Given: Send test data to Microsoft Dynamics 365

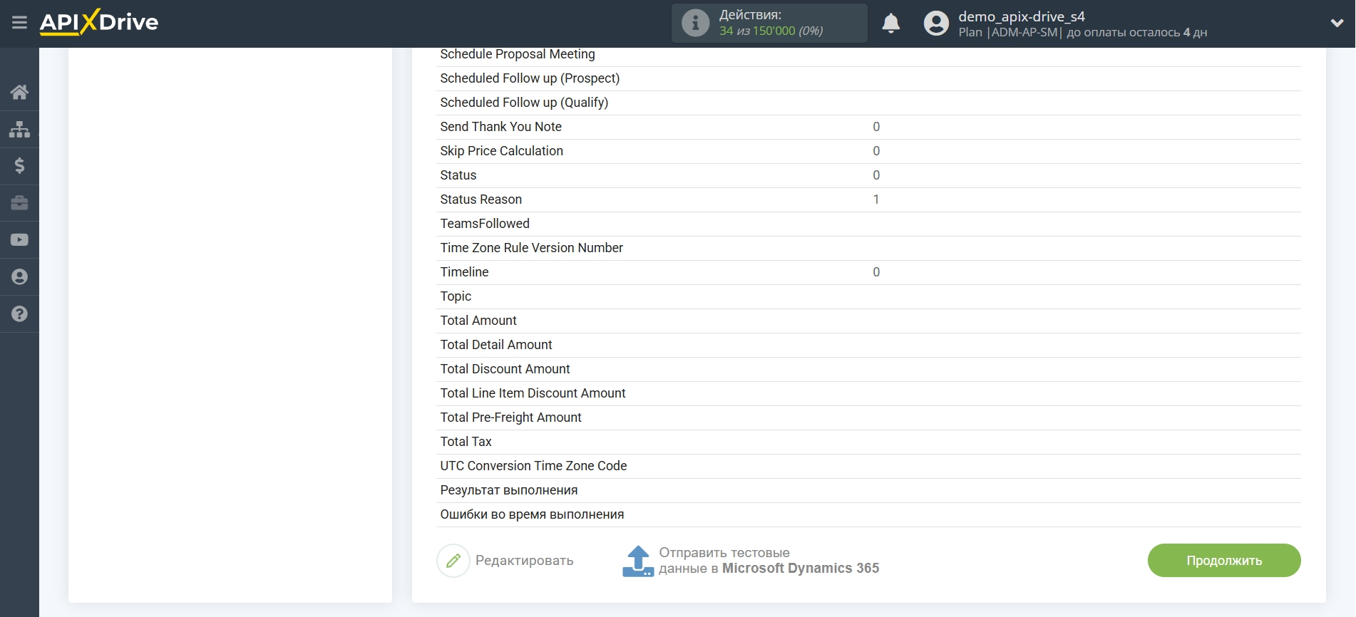Looking at the screenshot, I should (751, 561).
